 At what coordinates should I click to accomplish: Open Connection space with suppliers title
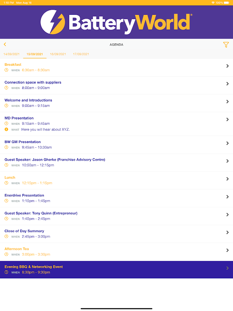33,82
